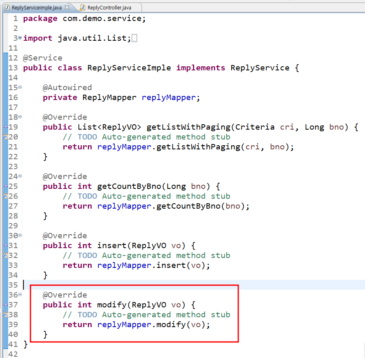
Task: Click the insert method name on line 31
Action: (112, 246)
